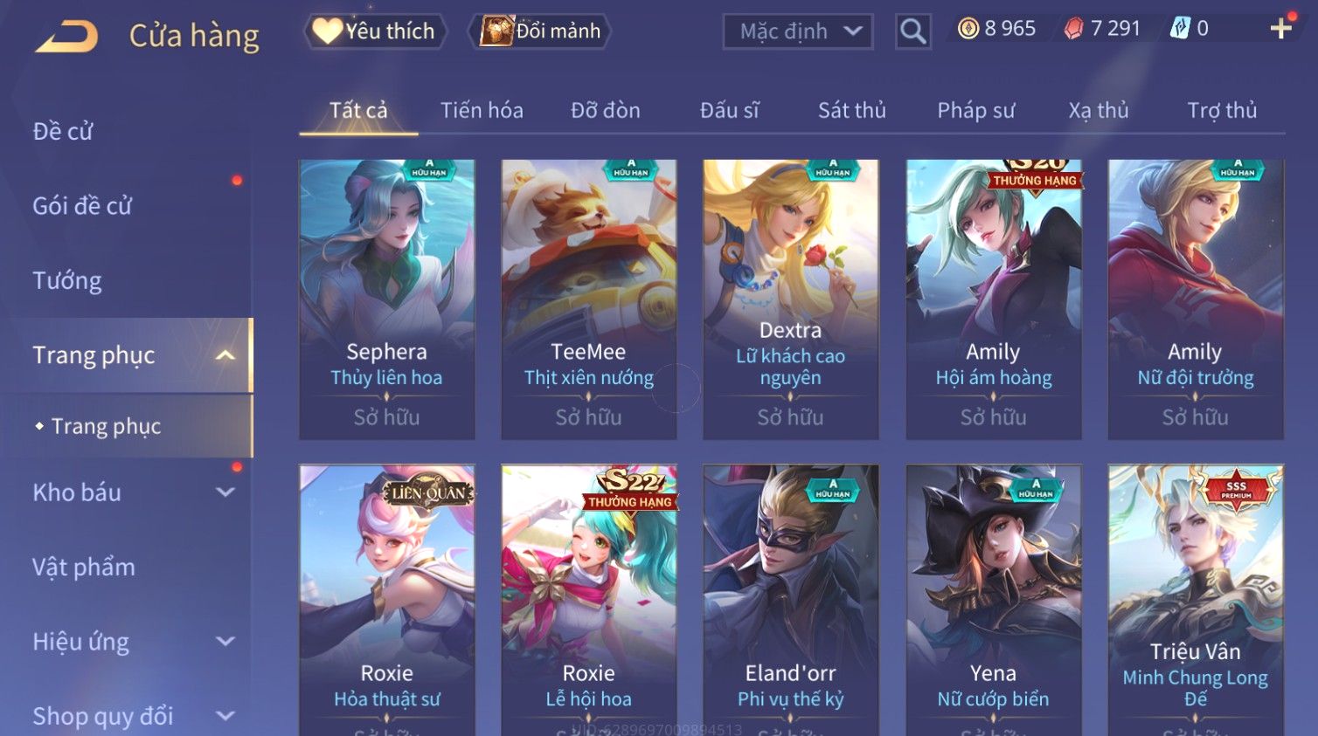Switch to the Sát thủ tab

pyautogui.click(x=852, y=111)
